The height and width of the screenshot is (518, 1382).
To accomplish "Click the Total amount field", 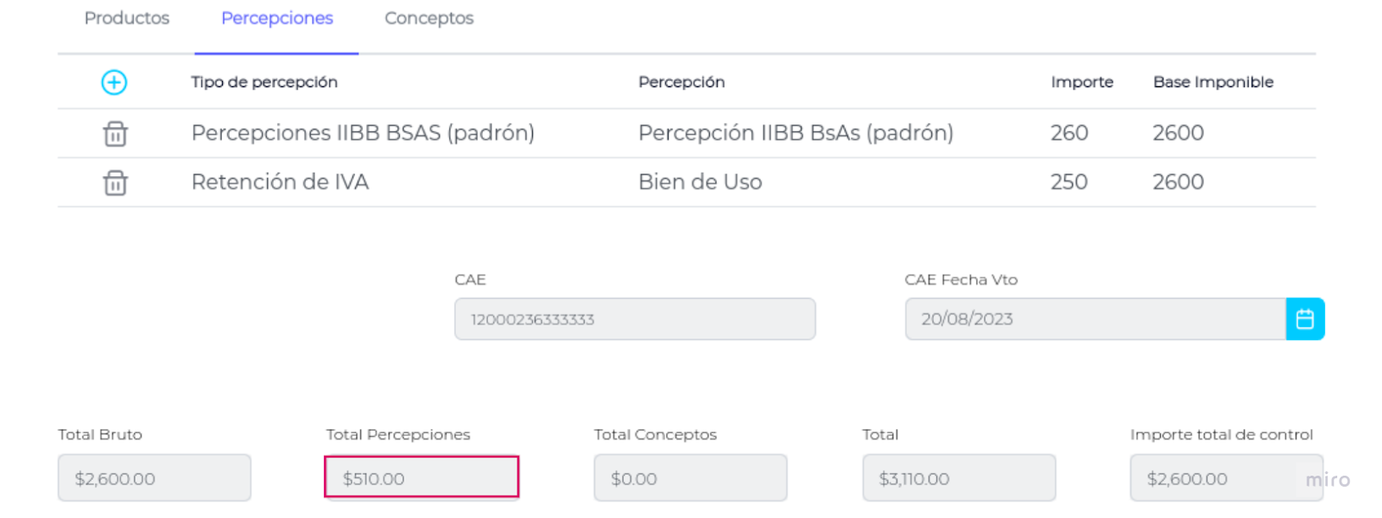I will coord(959,478).
